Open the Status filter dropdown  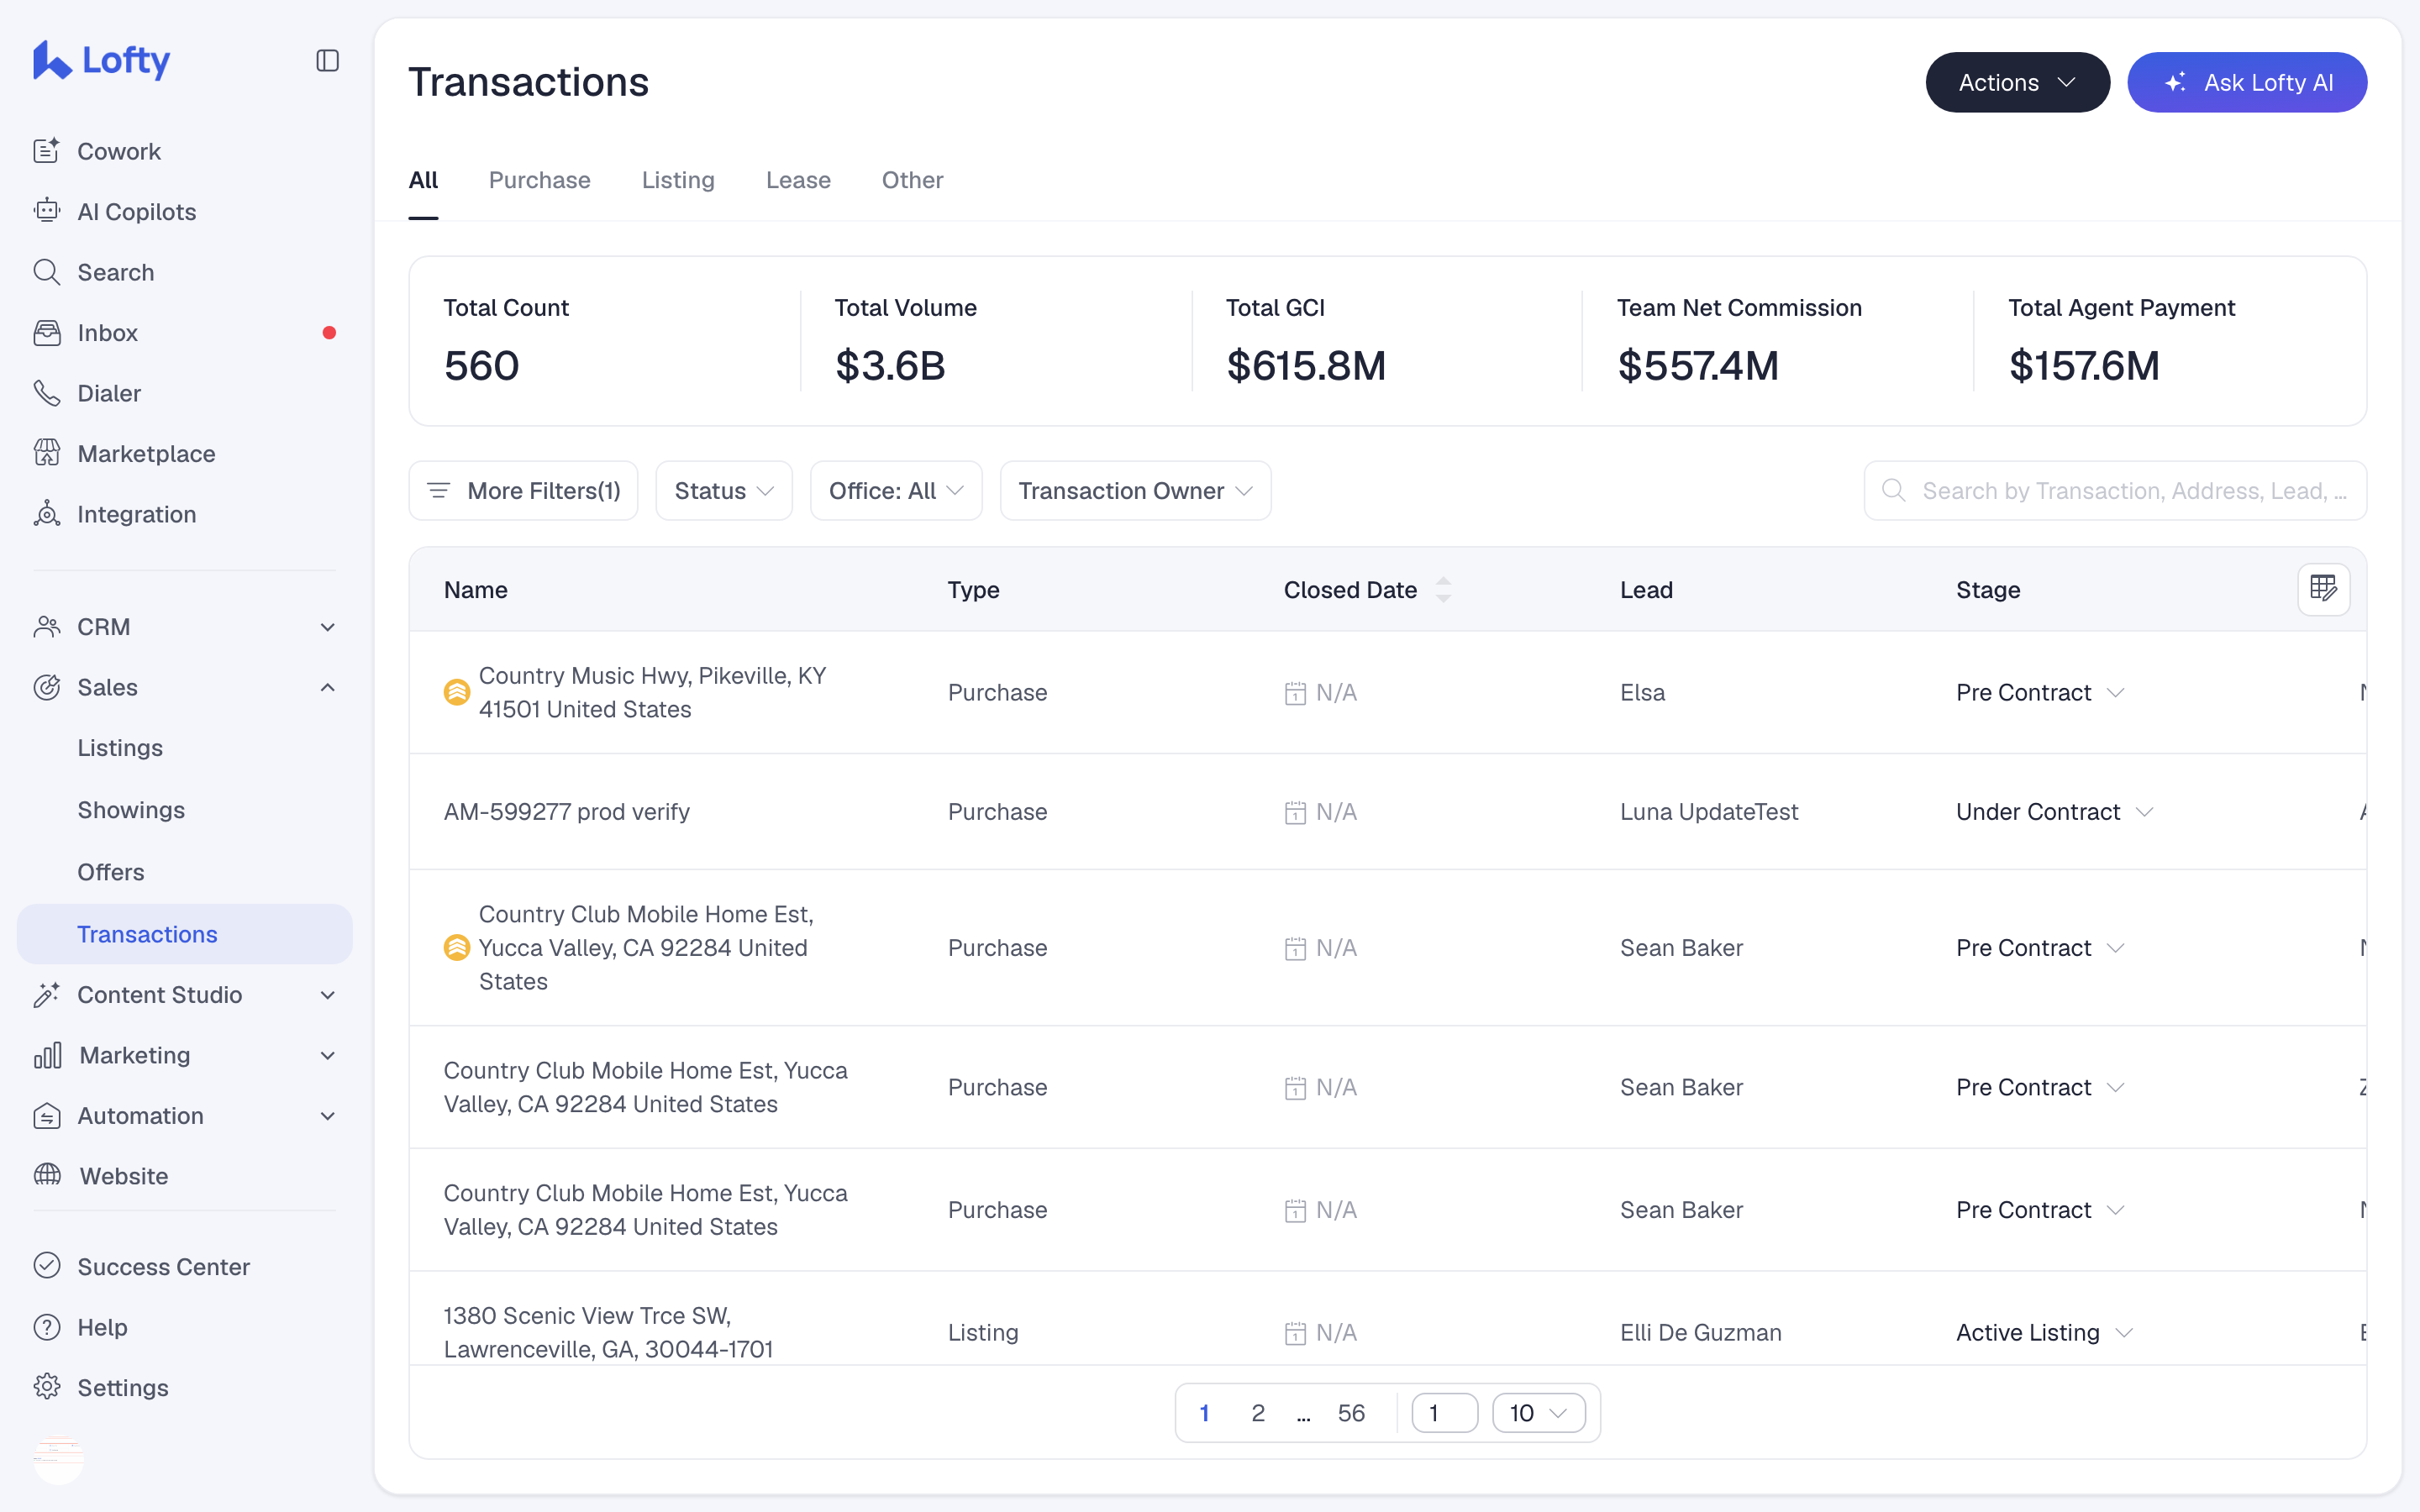(x=724, y=490)
